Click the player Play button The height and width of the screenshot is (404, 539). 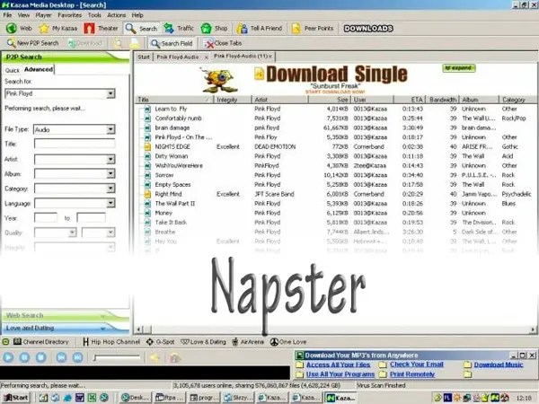tap(8, 357)
